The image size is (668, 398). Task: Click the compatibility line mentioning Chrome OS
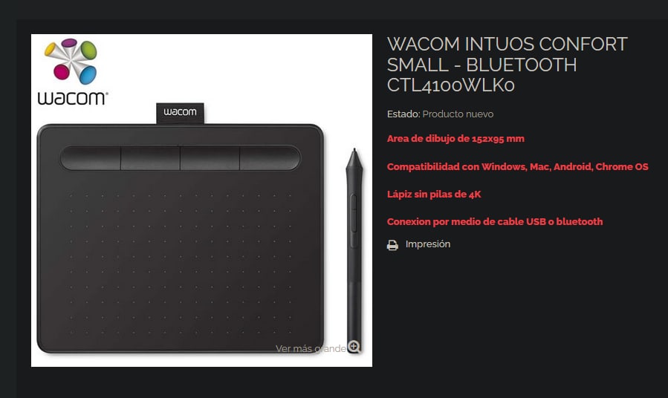click(518, 167)
